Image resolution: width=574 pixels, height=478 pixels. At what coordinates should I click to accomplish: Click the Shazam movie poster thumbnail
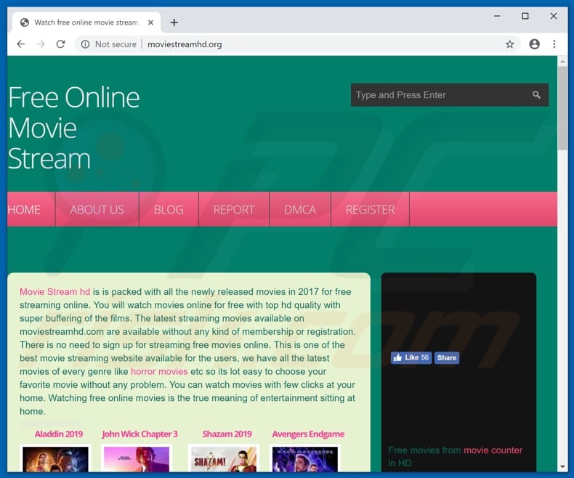pos(223,458)
